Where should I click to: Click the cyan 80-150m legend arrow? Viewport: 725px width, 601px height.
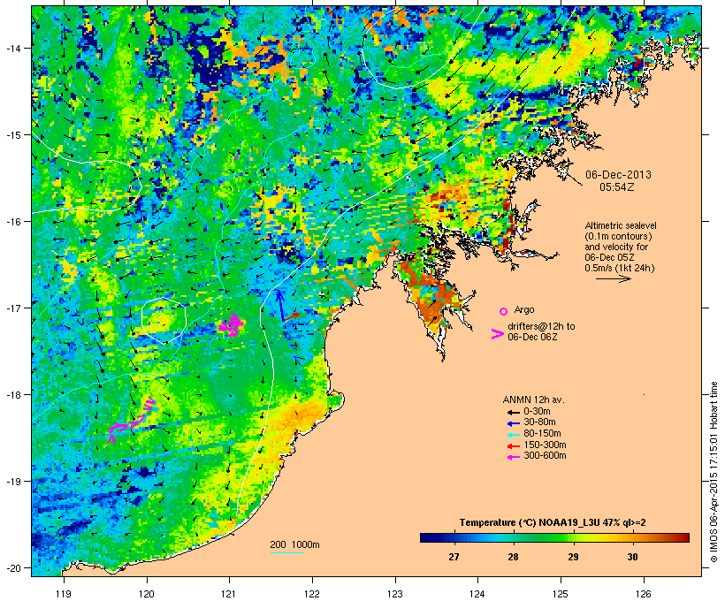coord(513,435)
